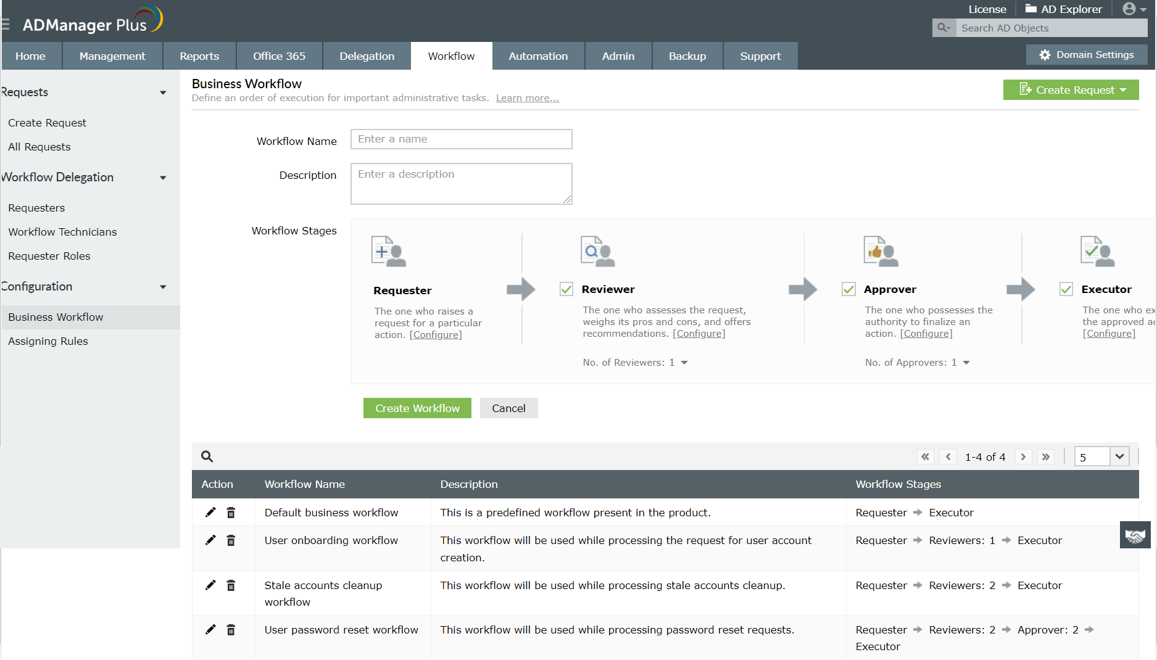The height and width of the screenshot is (660, 1157).
Task: Open AD Explorer
Action: click(x=1063, y=9)
